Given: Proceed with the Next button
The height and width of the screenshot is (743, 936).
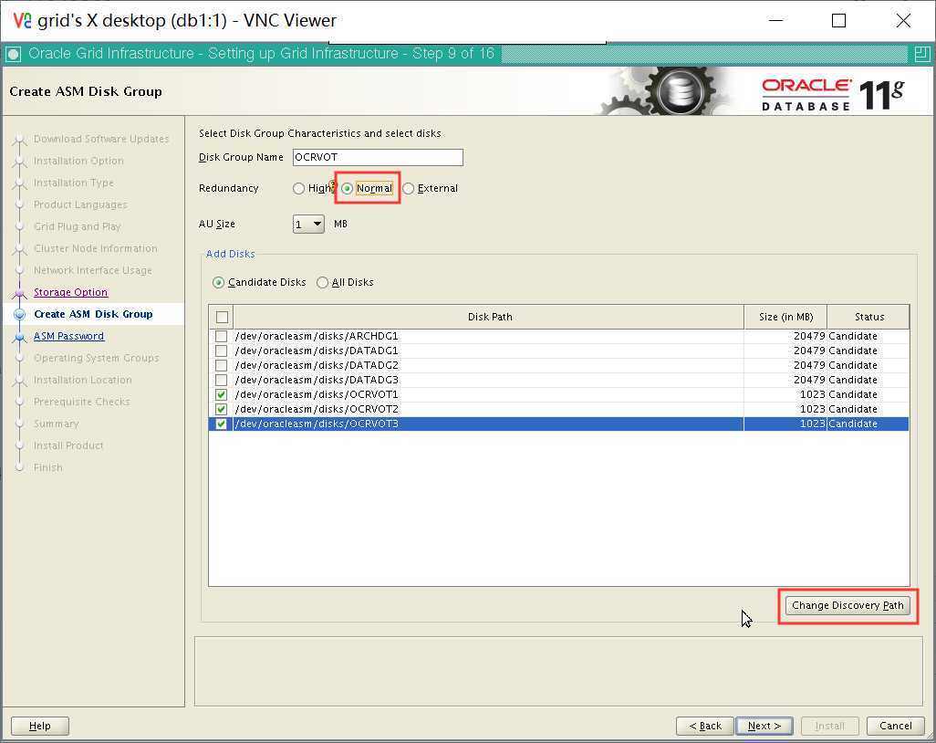Looking at the screenshot, I should (764, 727).
